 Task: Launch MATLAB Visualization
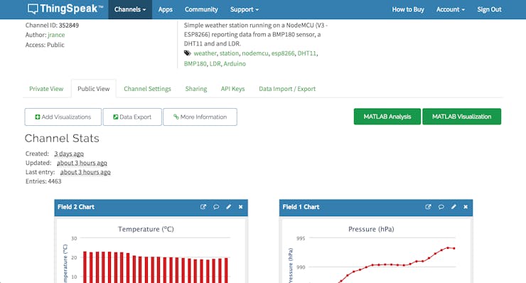pos(461,117)
